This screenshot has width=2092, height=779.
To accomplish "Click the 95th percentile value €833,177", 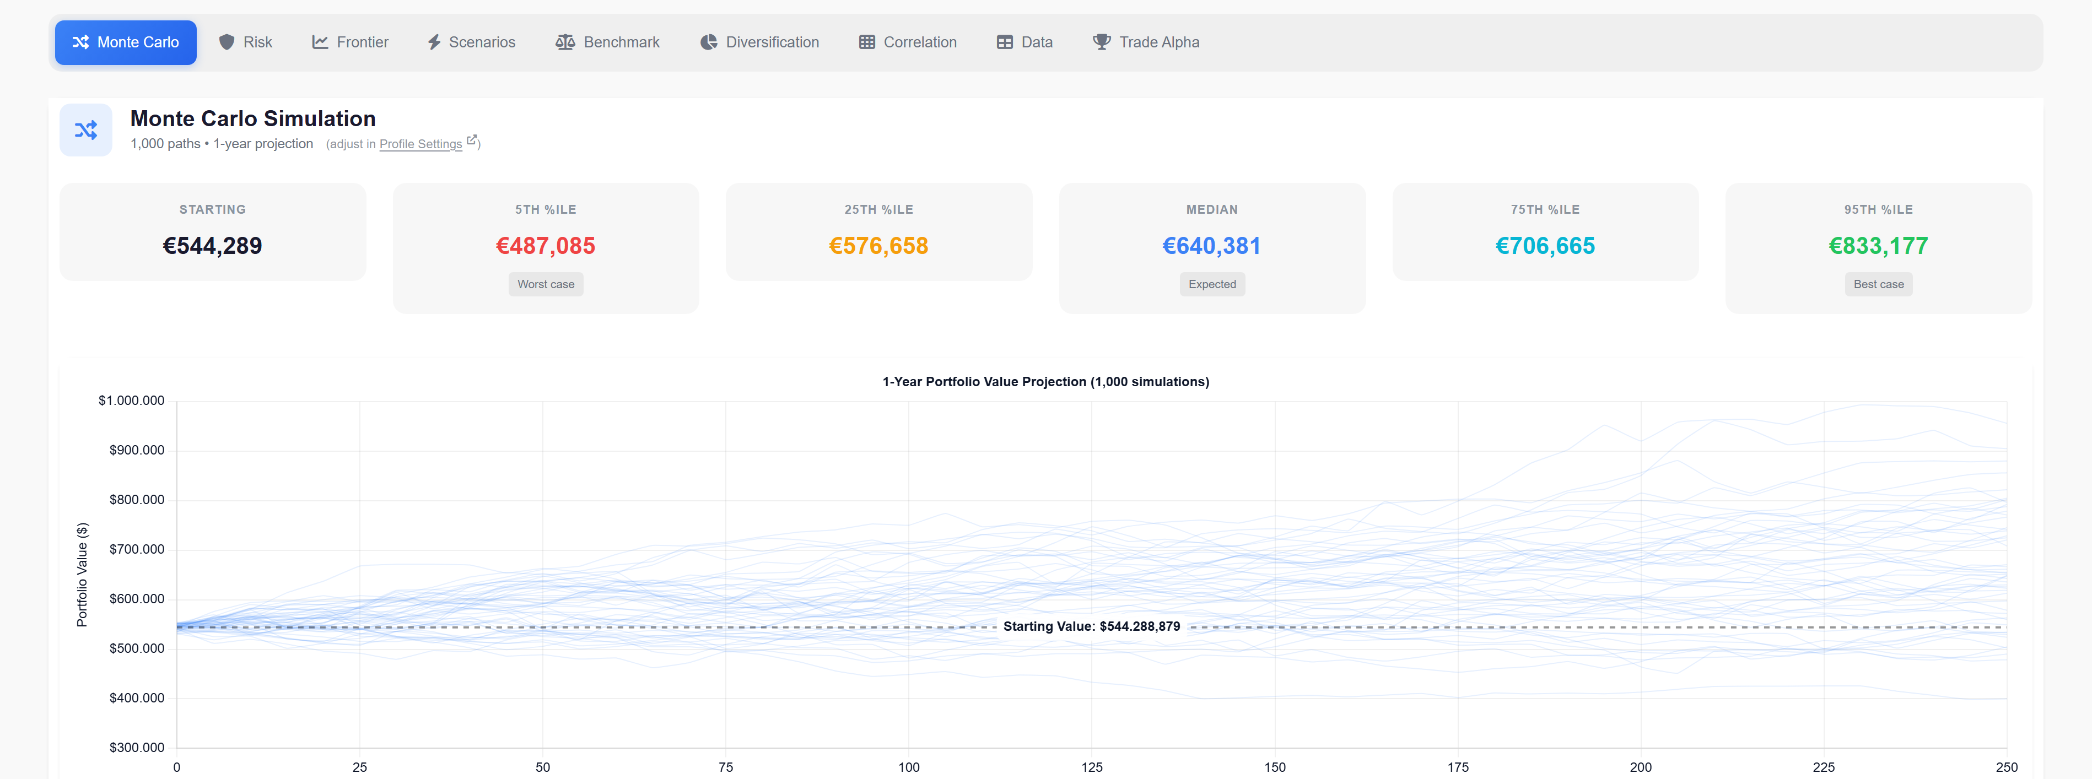I will pos(1878,245).
